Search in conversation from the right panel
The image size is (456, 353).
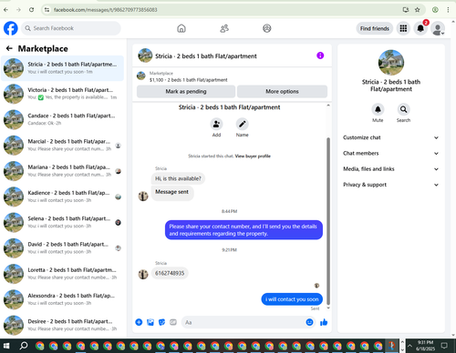click(403, 109)
